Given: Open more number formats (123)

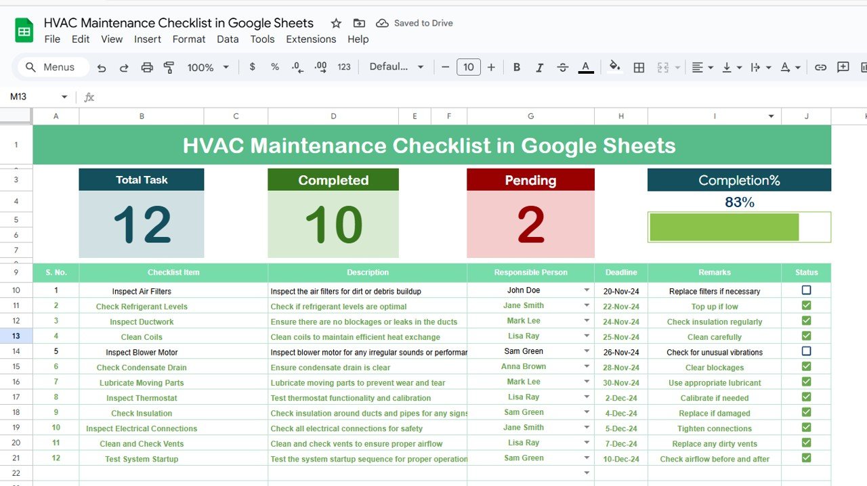Looking at the screenshot, I should click(344, 67).
